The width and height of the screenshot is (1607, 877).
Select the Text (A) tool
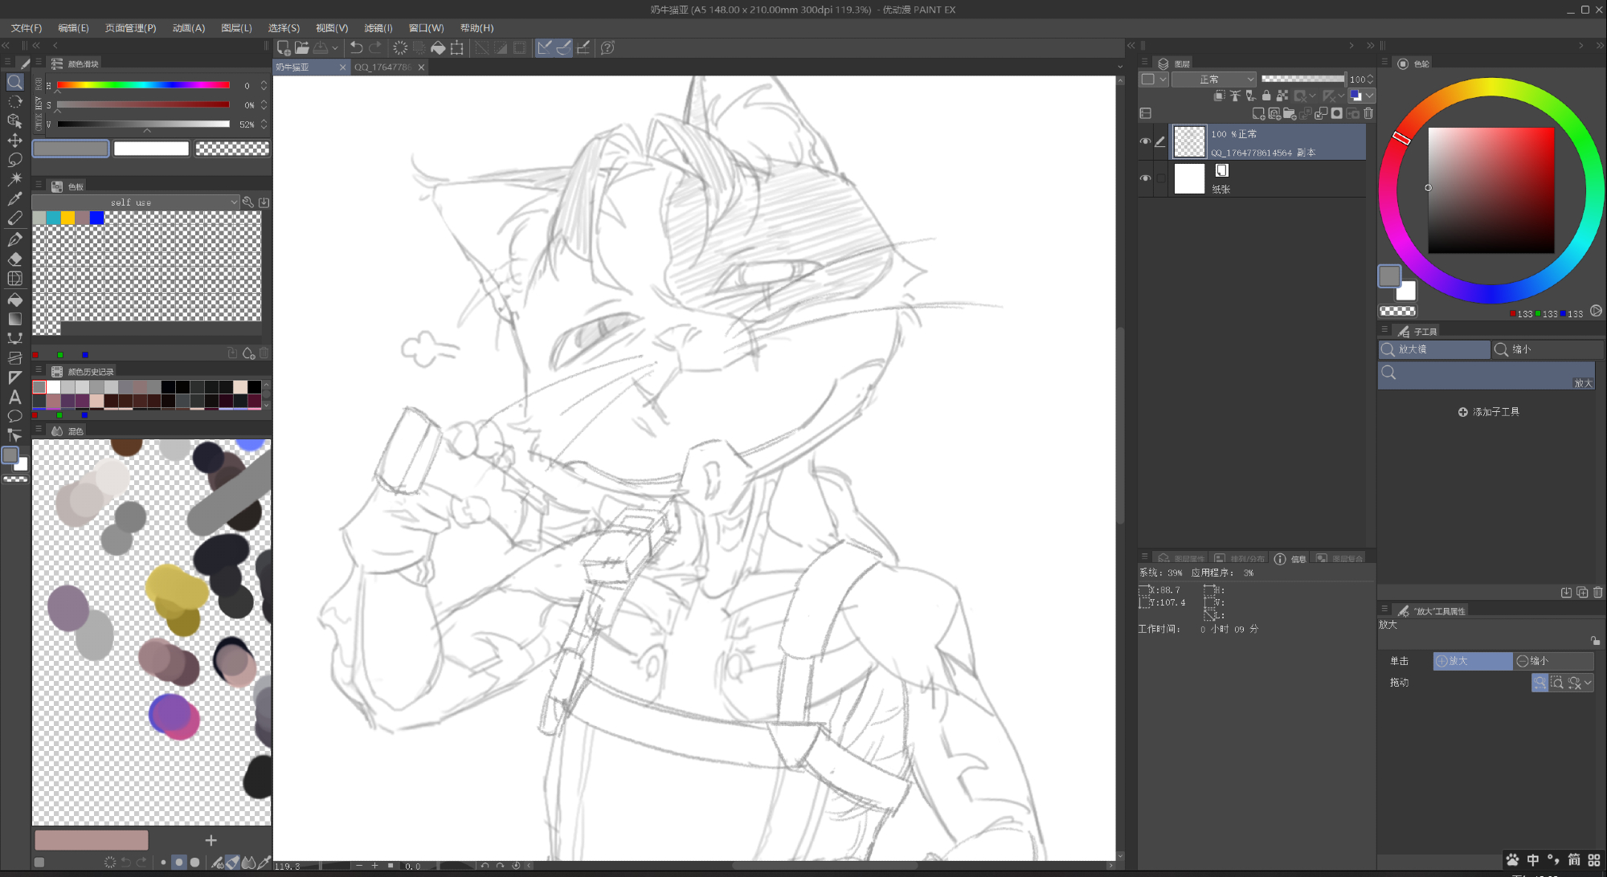[x=14, y=397]
